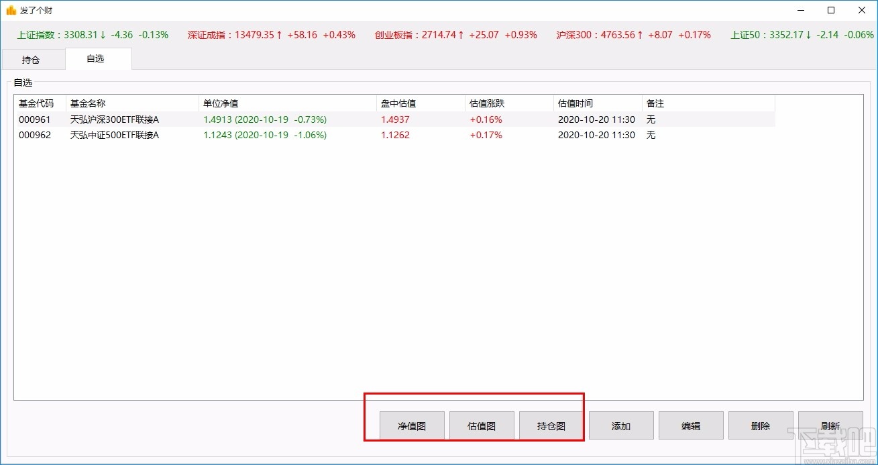Refresh data with the 刷新 button
This screenshot has height=465, width=878.
830,425
